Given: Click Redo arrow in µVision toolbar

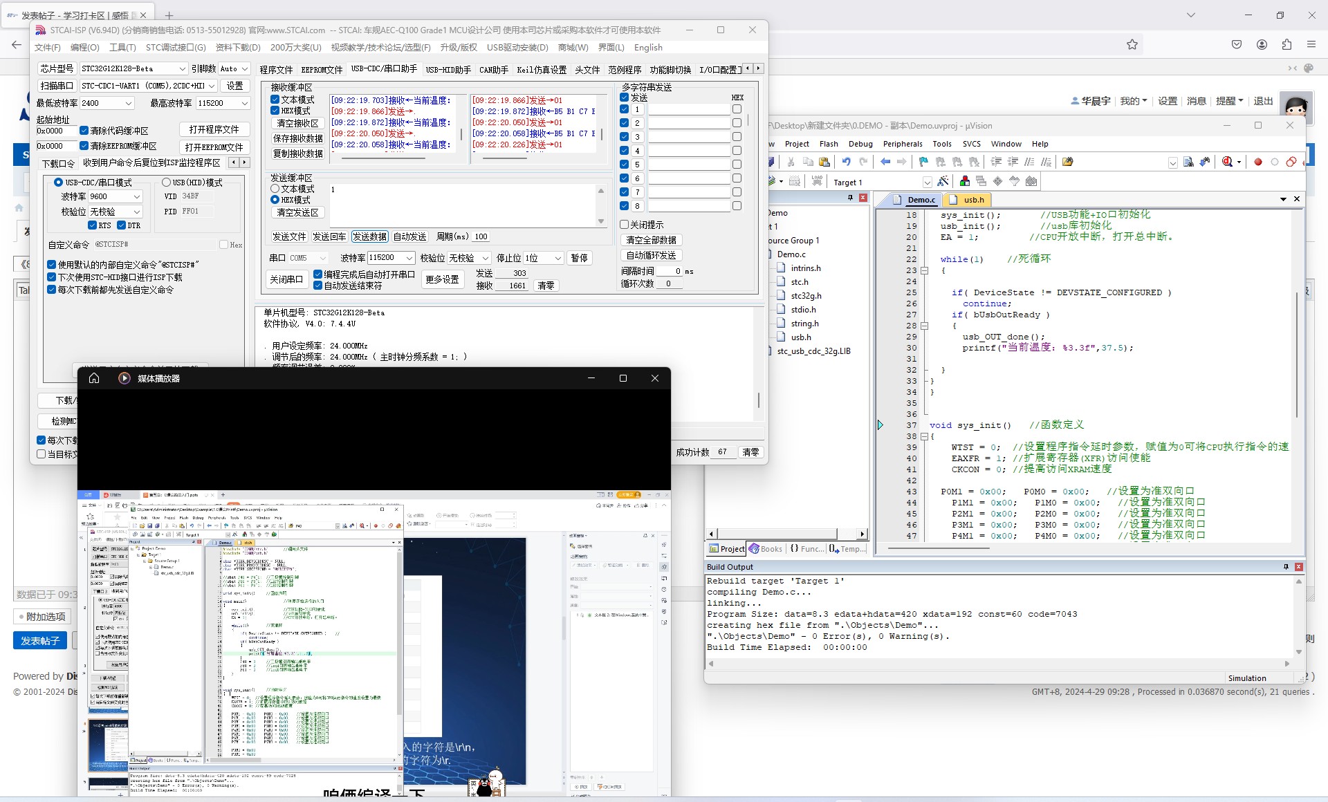Looking at the screenshot, I should point(863,162).
